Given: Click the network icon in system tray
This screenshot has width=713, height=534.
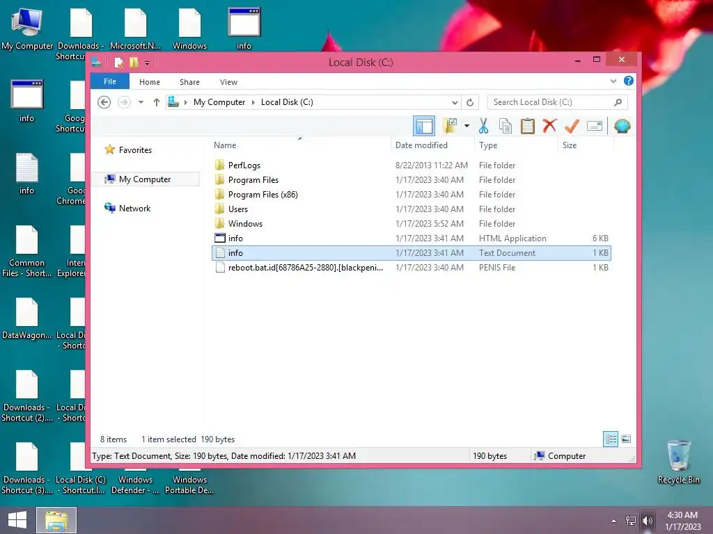Looking at the screenshot, I should pyautogui.click(x=631, y=521).
